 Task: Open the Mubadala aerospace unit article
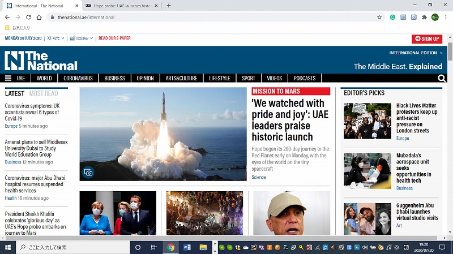[x=414, y=168]
